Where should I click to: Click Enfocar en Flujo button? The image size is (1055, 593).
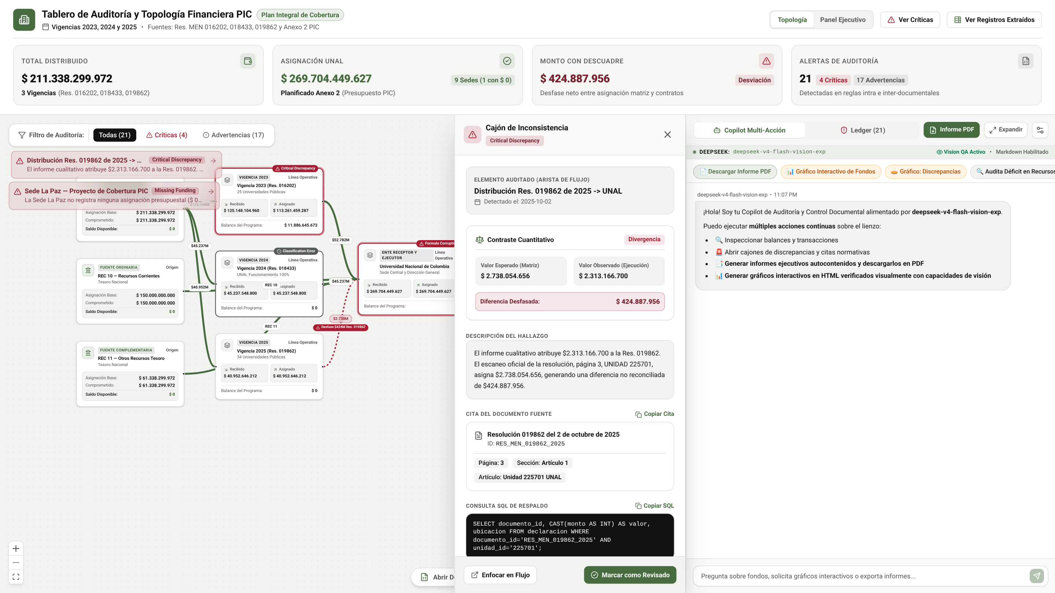[500, 575]
